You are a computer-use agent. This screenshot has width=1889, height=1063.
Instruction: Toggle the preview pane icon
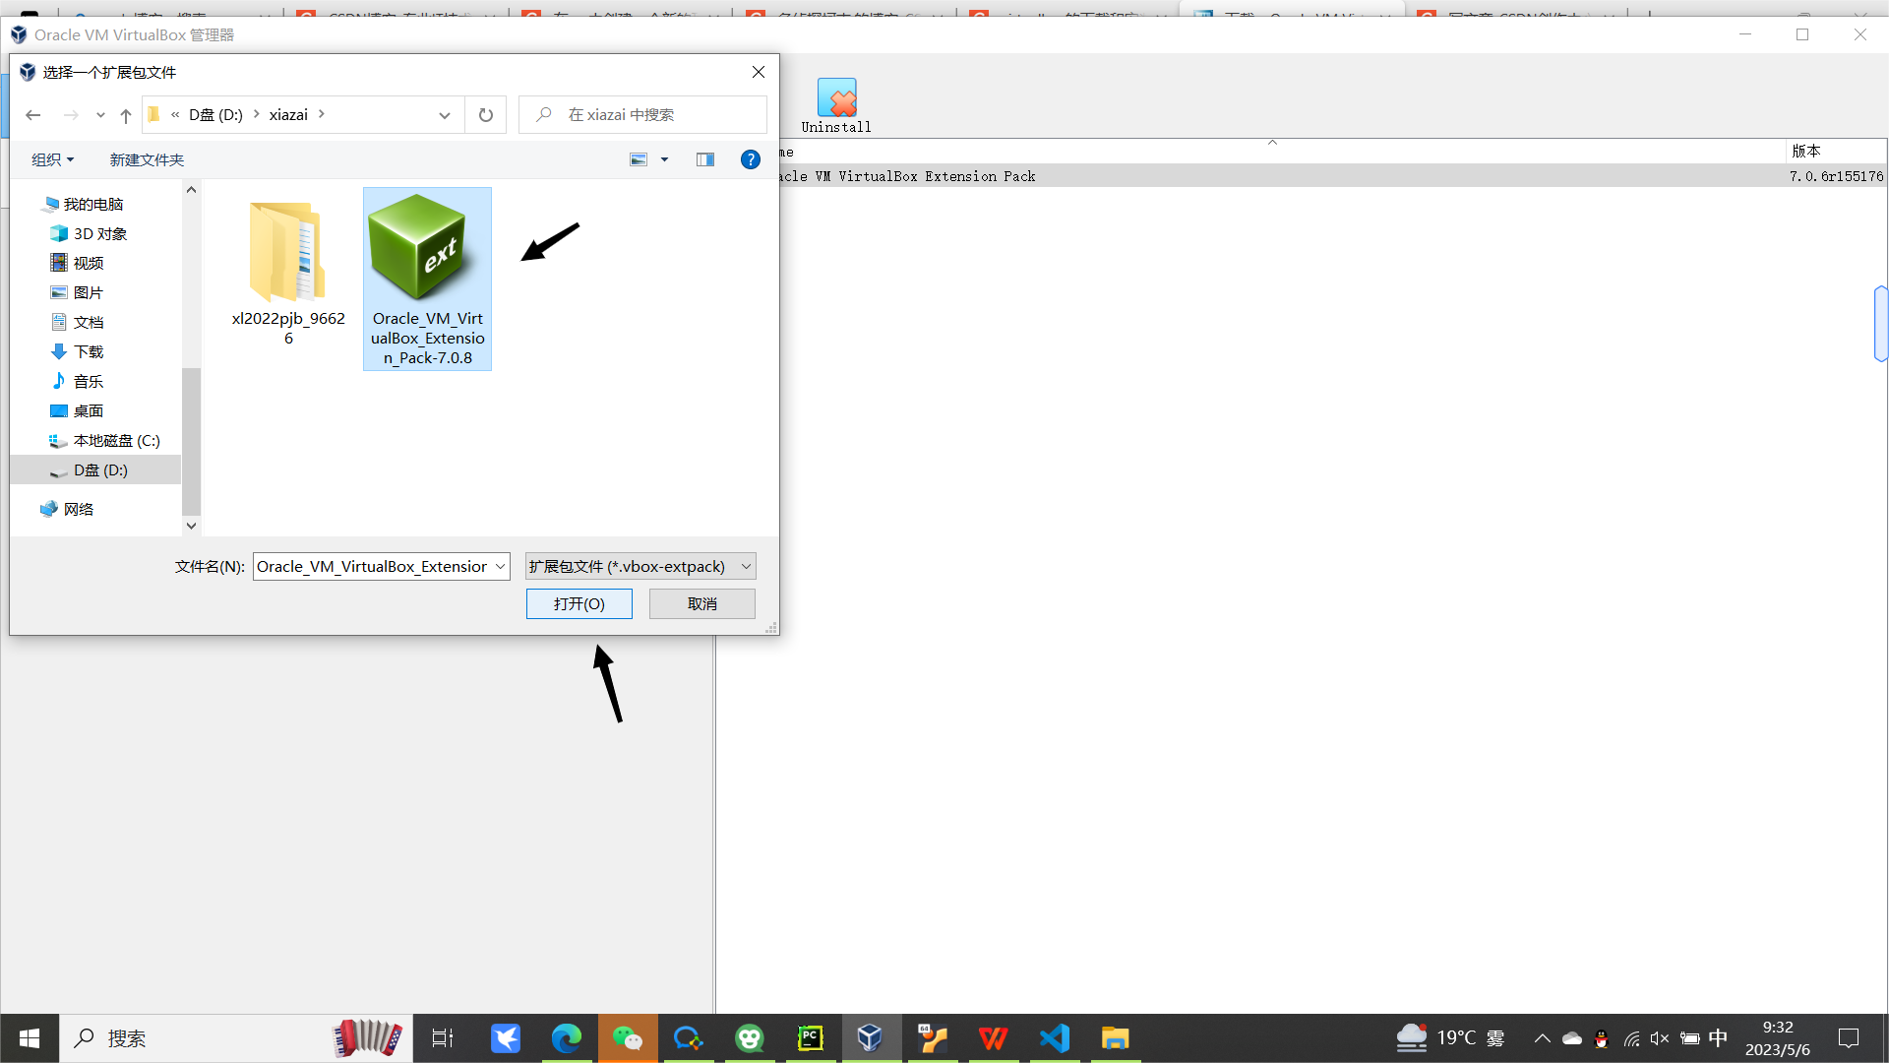pyautogui.click(x=705, y=159)
